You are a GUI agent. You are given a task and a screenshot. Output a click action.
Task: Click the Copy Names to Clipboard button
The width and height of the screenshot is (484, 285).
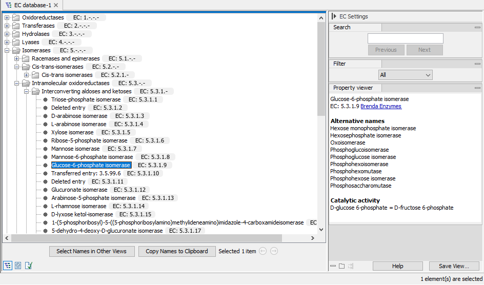click(x=177, y=251)
